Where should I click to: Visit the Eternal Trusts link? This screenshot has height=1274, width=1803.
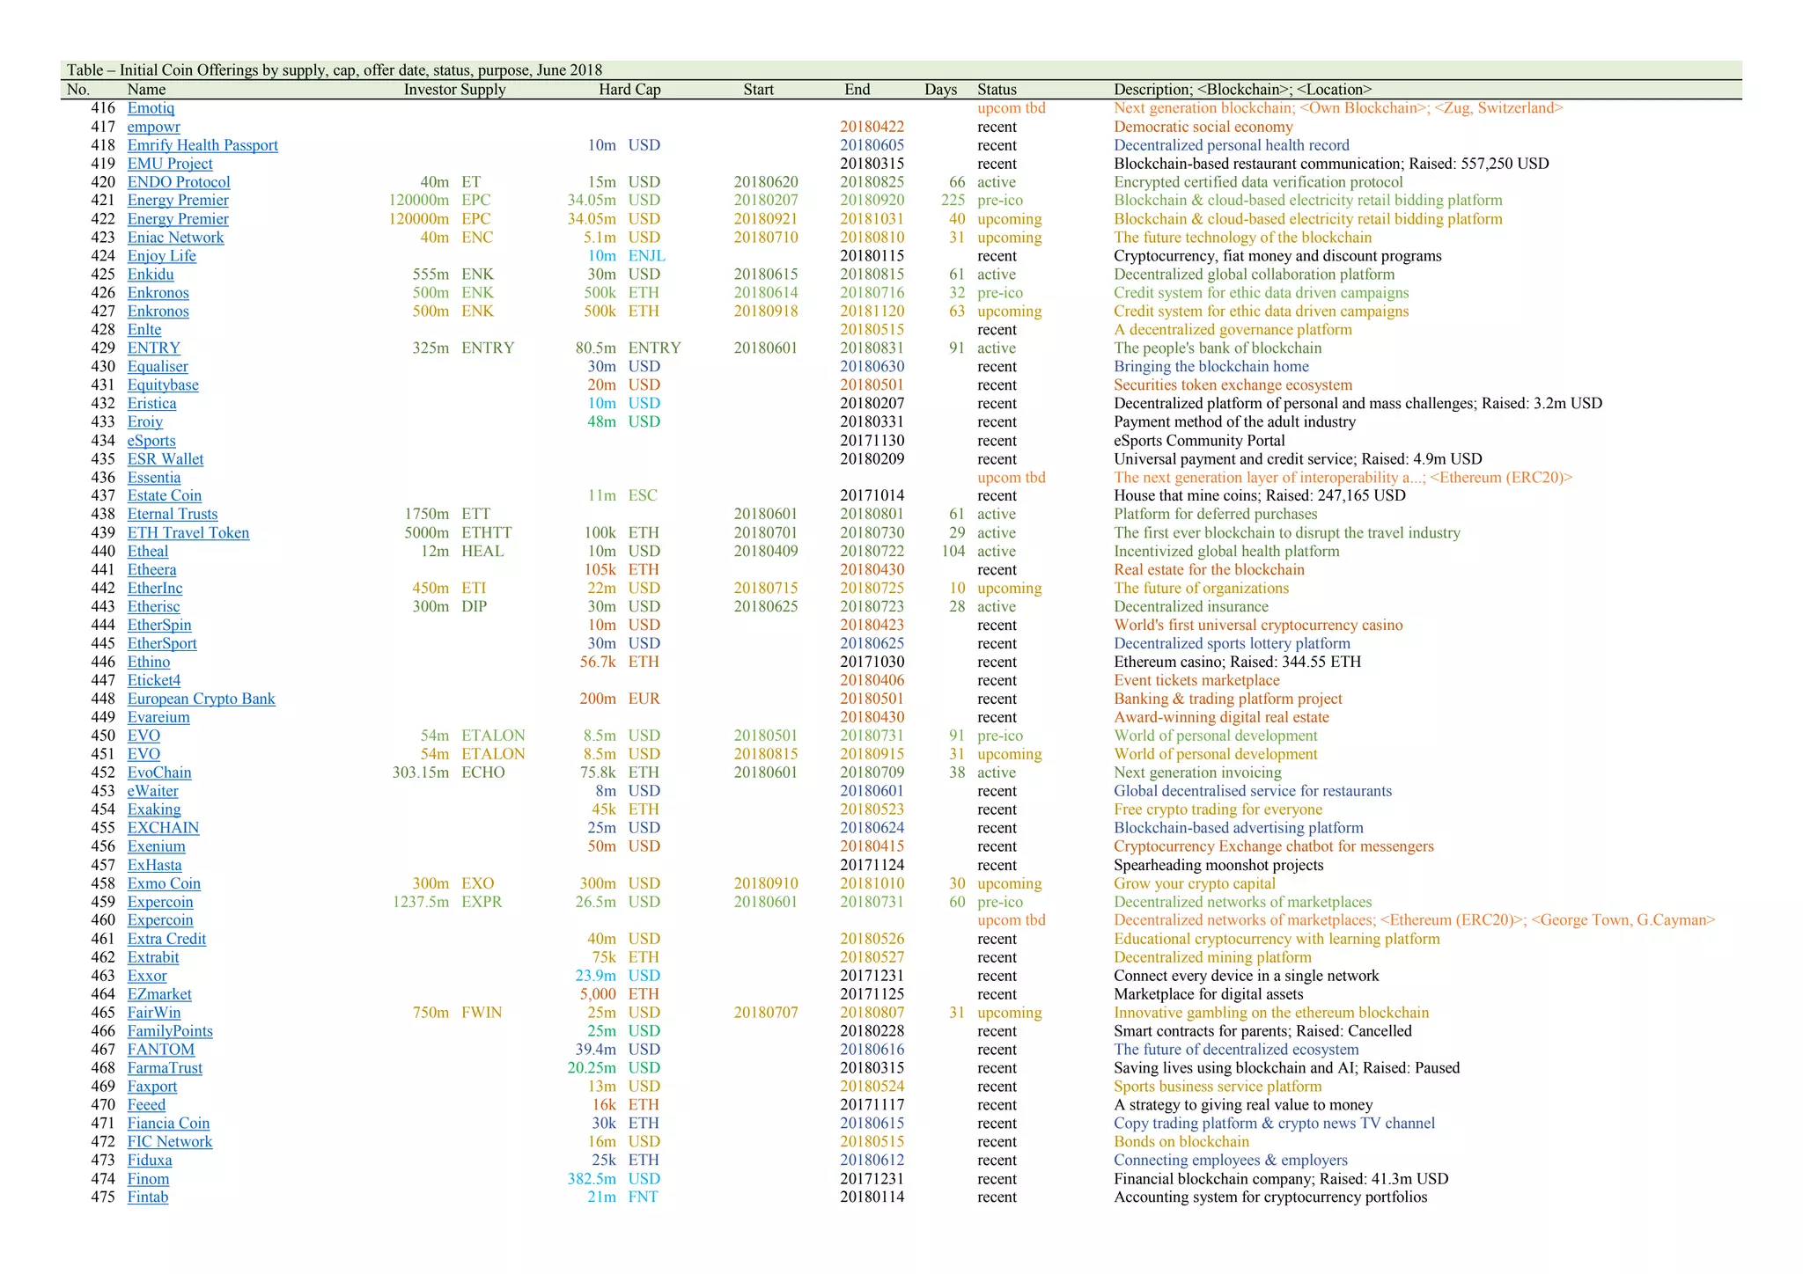tap(173, 514)
